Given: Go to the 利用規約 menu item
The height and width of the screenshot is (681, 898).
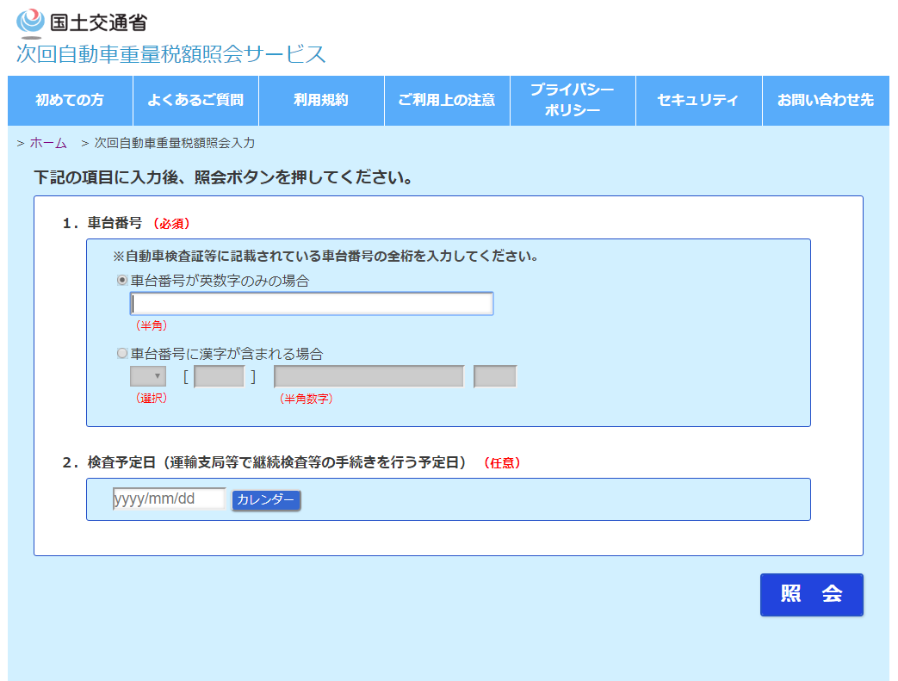Looking at the screenshot, I should pyautogui.click(x=321, y=100).
